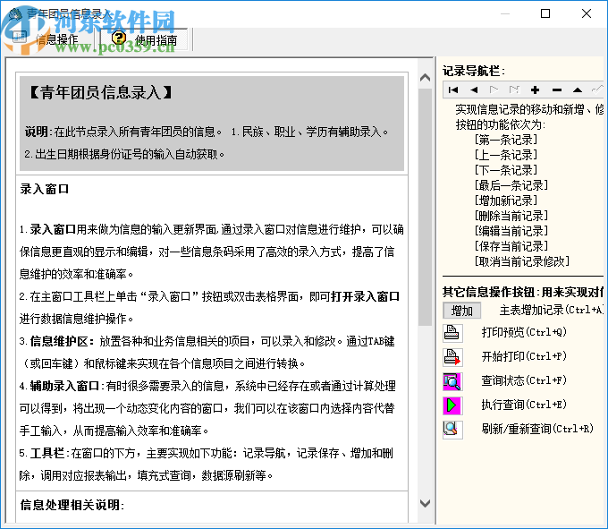
Task: Go to previous record arrow
Action: (x=474, y=90)
